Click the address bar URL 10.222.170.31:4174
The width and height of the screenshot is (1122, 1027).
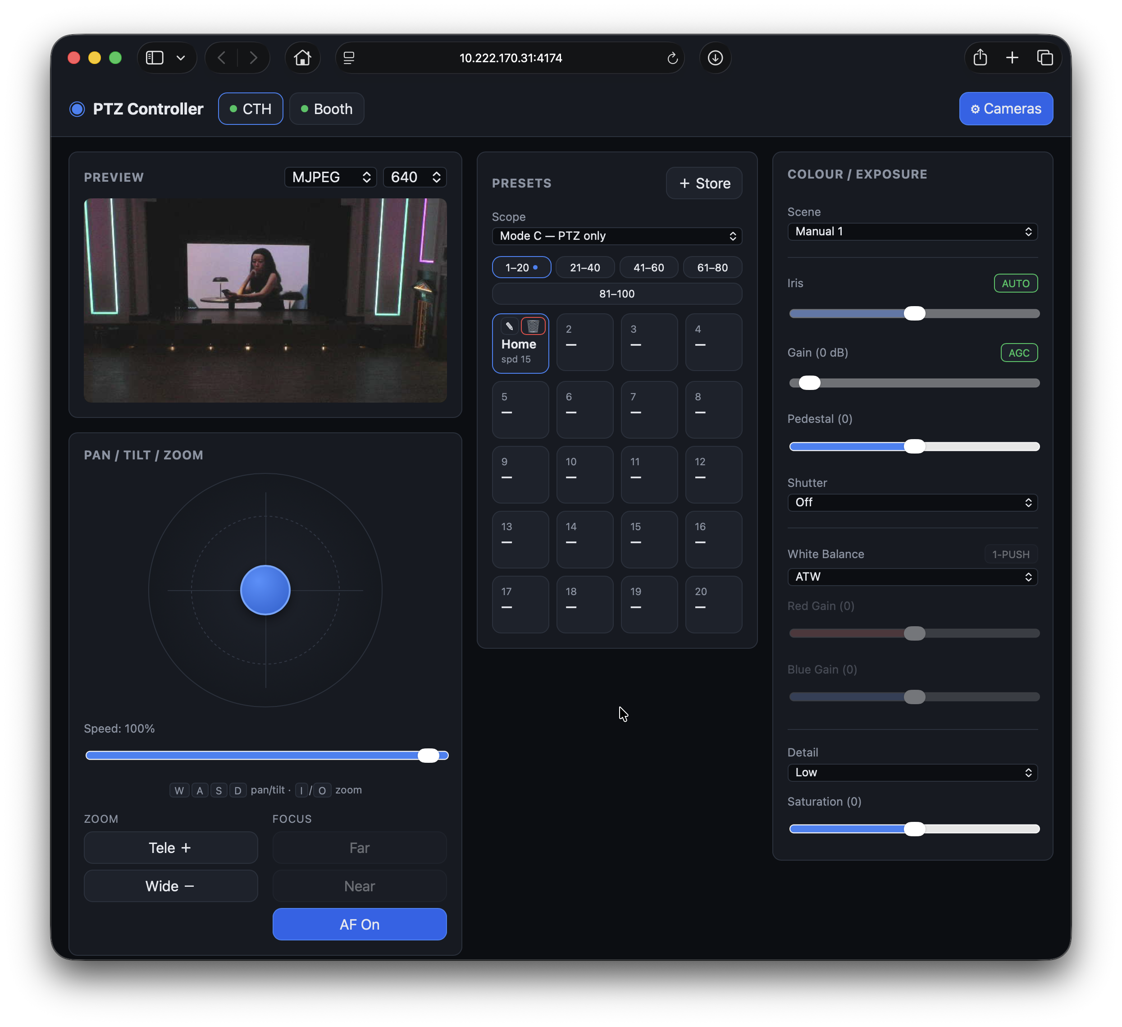click(x=511, y=58)
